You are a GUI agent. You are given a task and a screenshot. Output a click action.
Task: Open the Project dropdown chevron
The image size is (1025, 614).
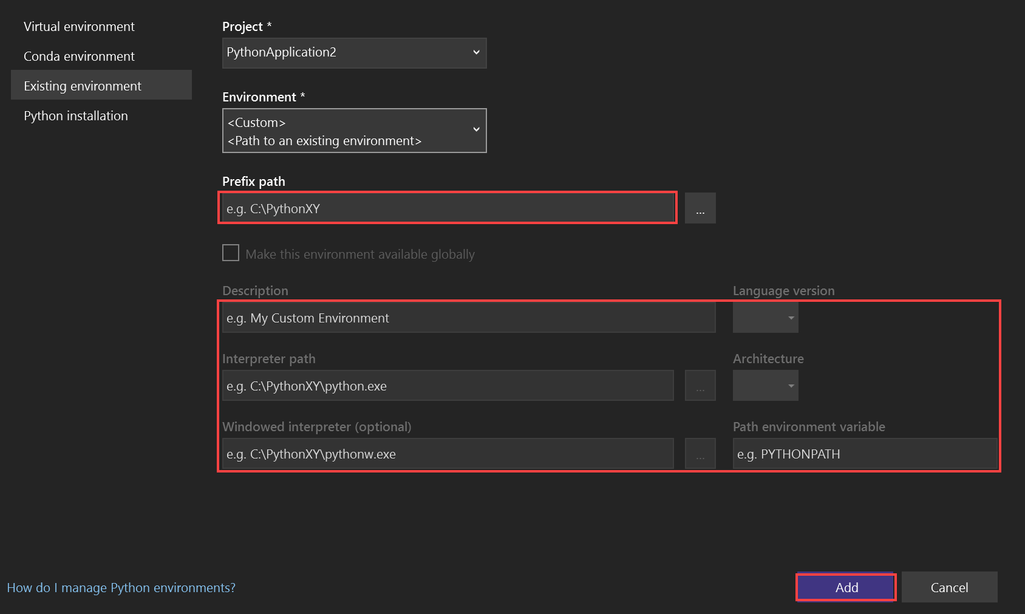[476, 52]
